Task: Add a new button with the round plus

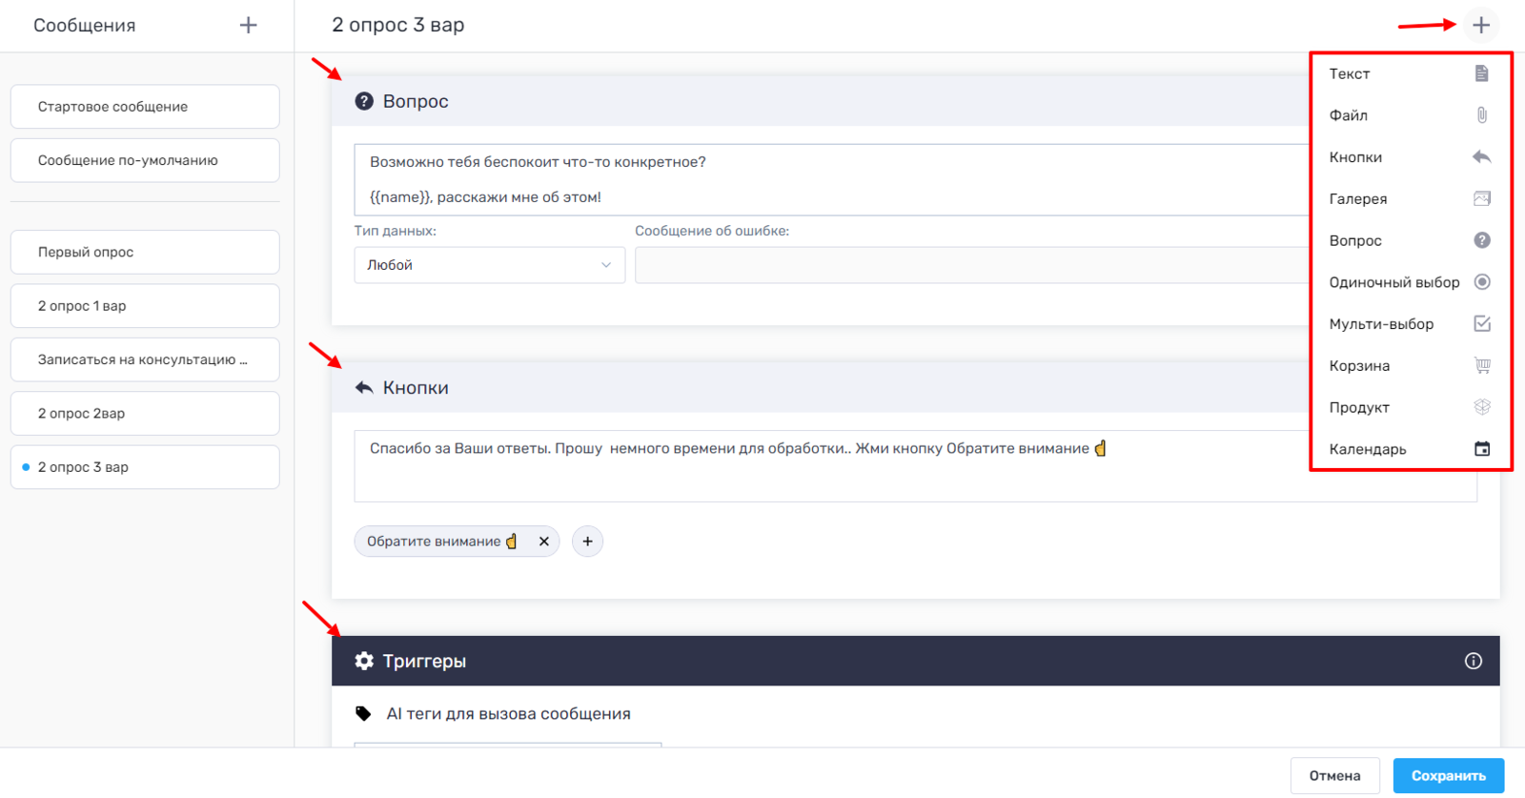Action: (x=587, y=542)
